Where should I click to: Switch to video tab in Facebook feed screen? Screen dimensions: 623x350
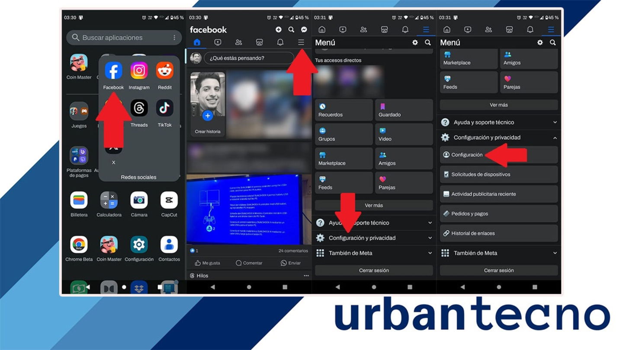(218, 42)
